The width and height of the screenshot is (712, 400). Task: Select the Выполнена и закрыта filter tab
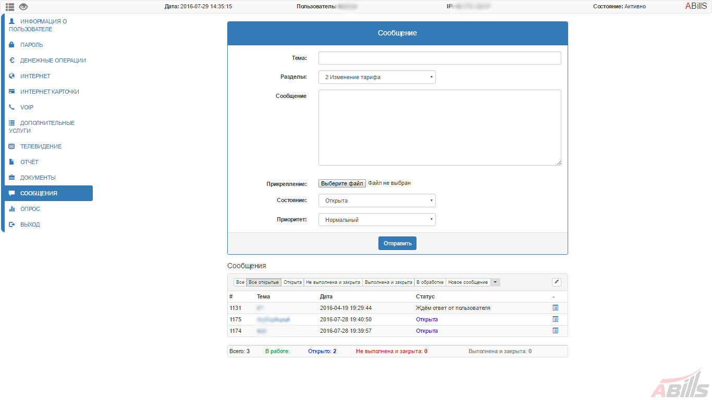pos(388,282)
